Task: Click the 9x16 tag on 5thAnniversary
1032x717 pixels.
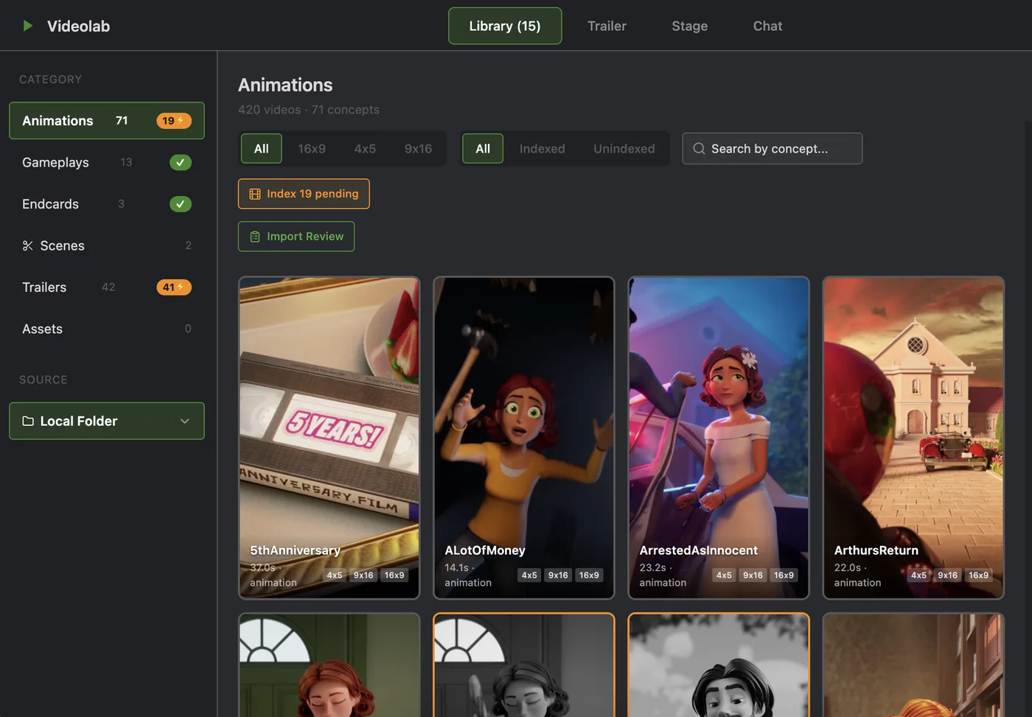Action: (363, 576)
